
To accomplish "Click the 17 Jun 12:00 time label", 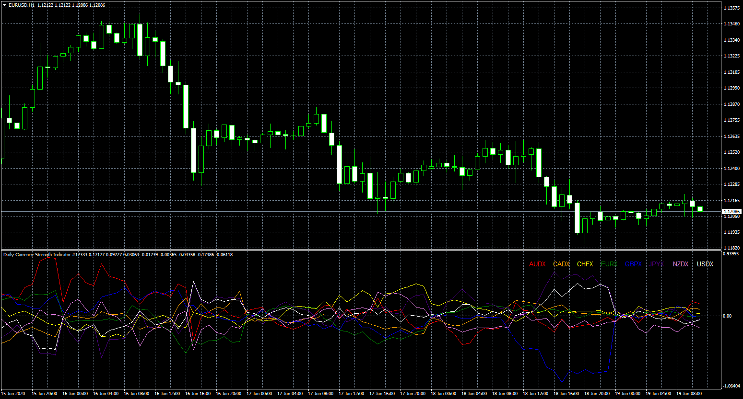I will [x=352, y=394].
